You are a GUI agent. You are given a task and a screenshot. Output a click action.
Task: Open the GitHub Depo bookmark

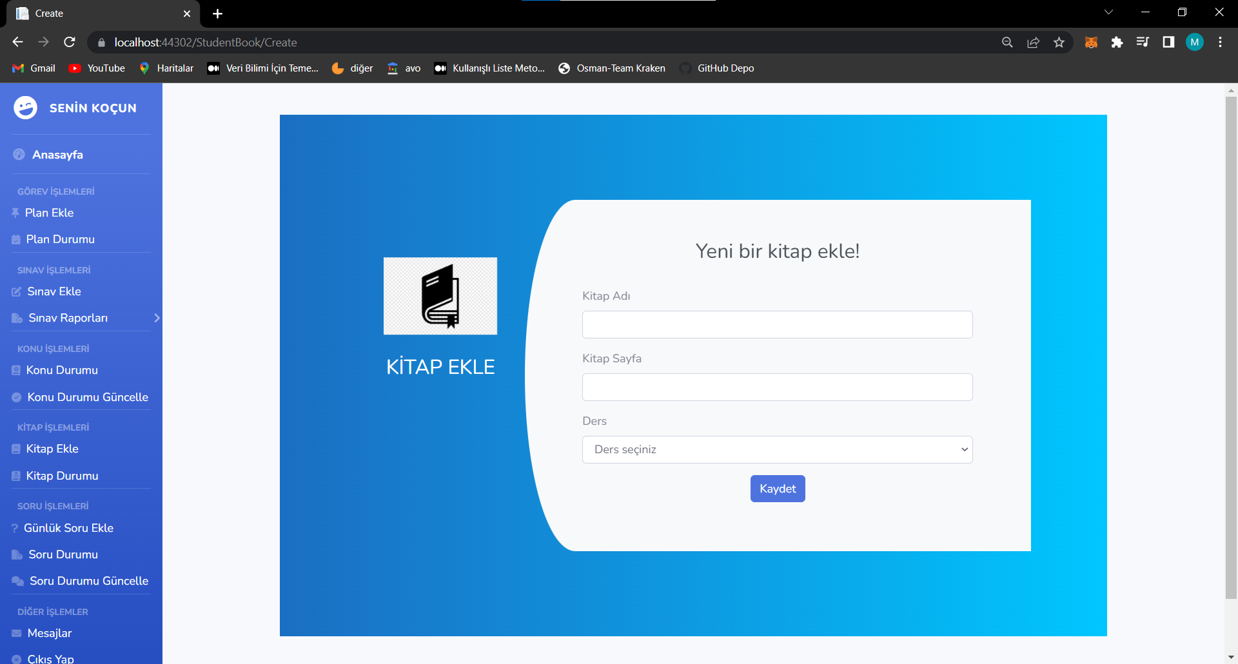tap(717, 68)
